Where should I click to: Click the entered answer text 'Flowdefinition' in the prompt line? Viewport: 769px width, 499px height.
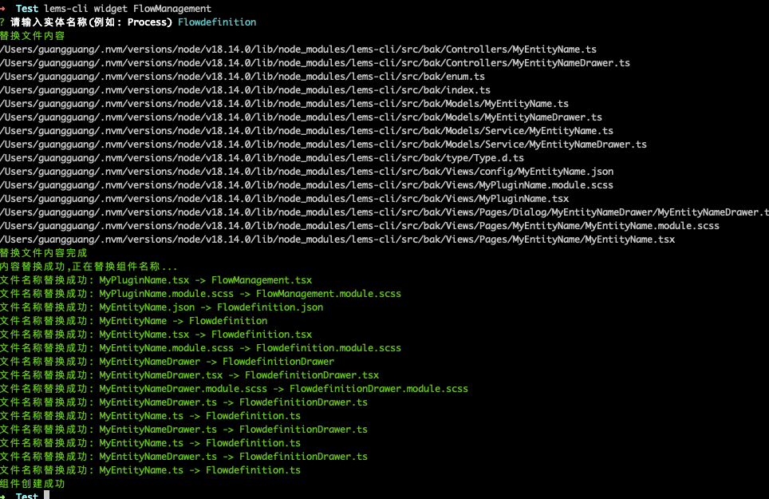click(217, 22)
